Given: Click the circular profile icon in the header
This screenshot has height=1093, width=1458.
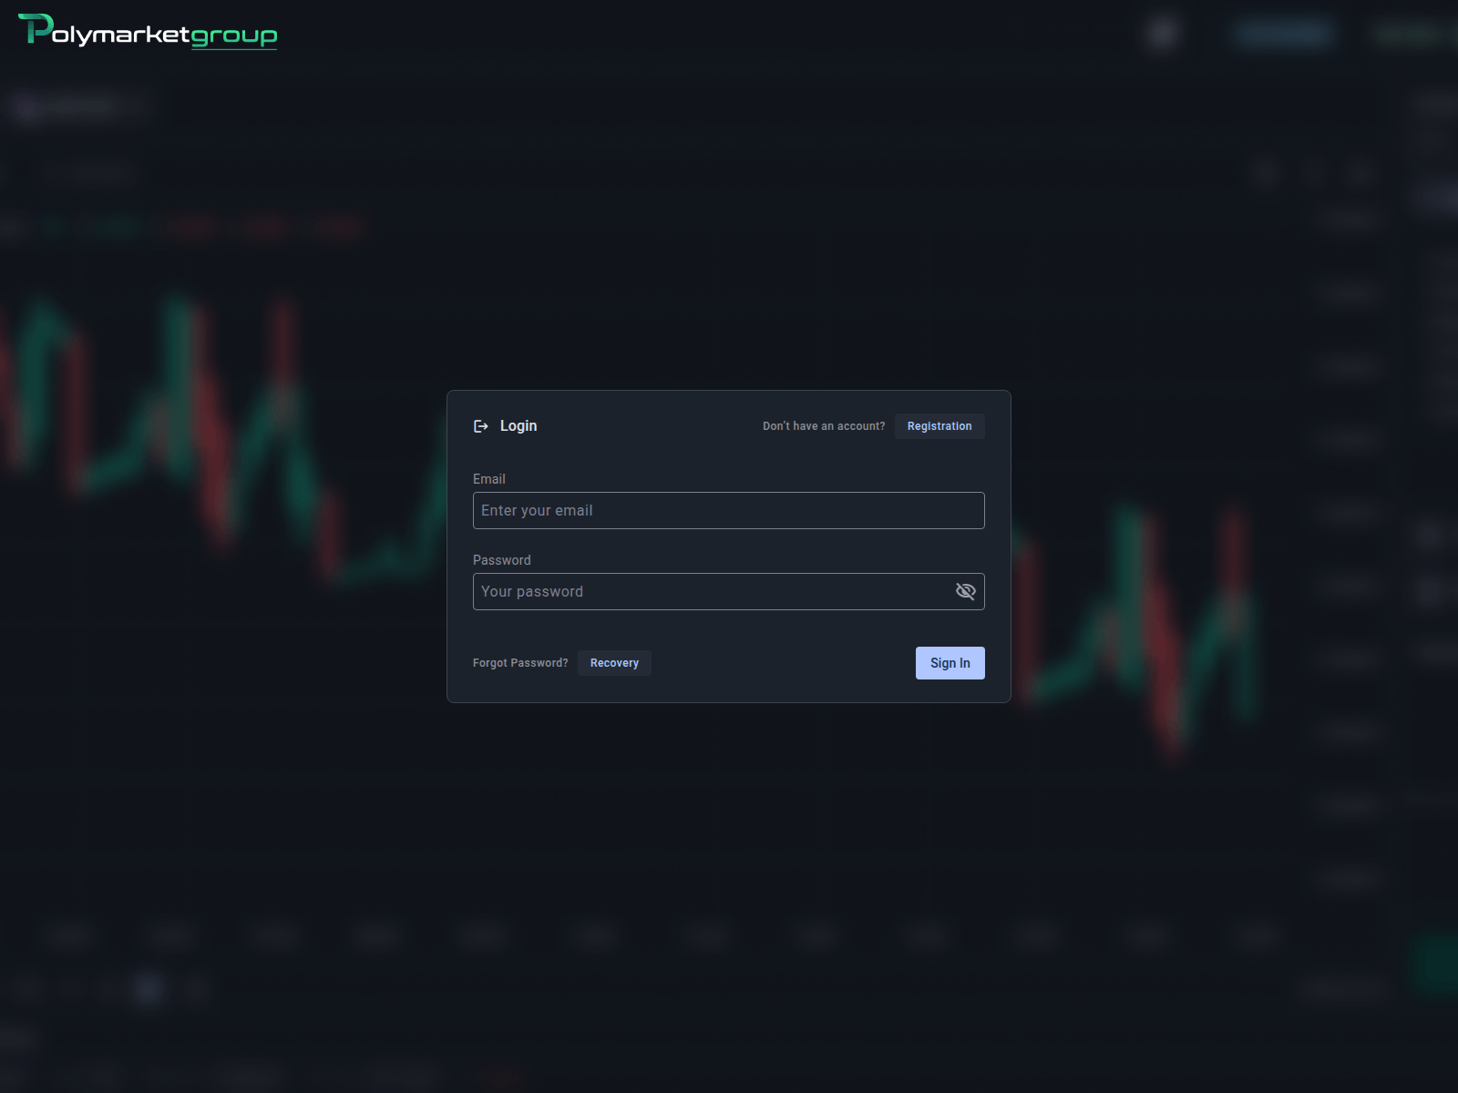Looking at the screenshot, I should [x=1163, y=33].
